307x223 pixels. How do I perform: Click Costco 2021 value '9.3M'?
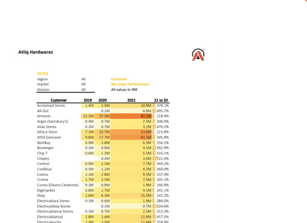tap(147, 174)
